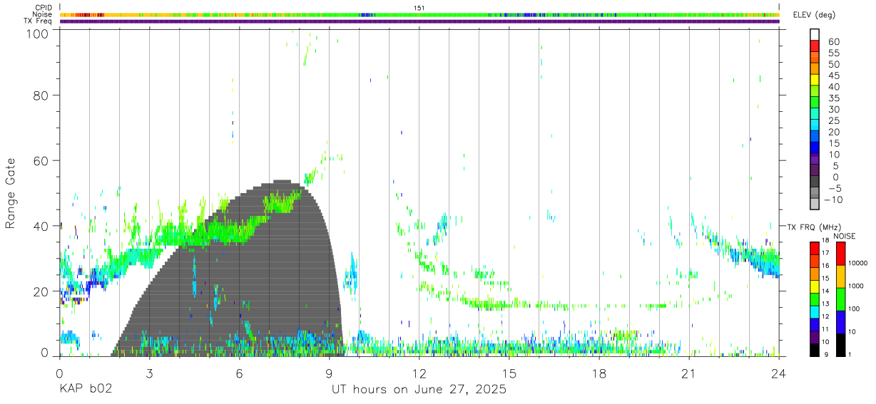
Task: Click the 45 label on ELEV scale
Action: point(834,76)
